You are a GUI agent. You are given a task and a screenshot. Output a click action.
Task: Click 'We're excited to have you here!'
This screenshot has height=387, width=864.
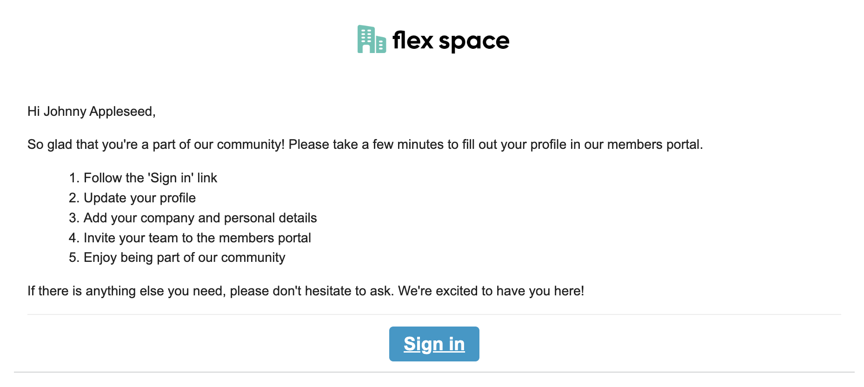click(491, 291)
